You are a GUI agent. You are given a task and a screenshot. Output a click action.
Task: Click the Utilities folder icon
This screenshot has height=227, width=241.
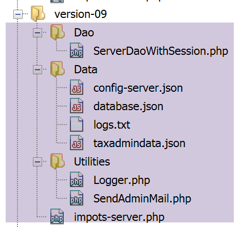(x=58, y=161)
